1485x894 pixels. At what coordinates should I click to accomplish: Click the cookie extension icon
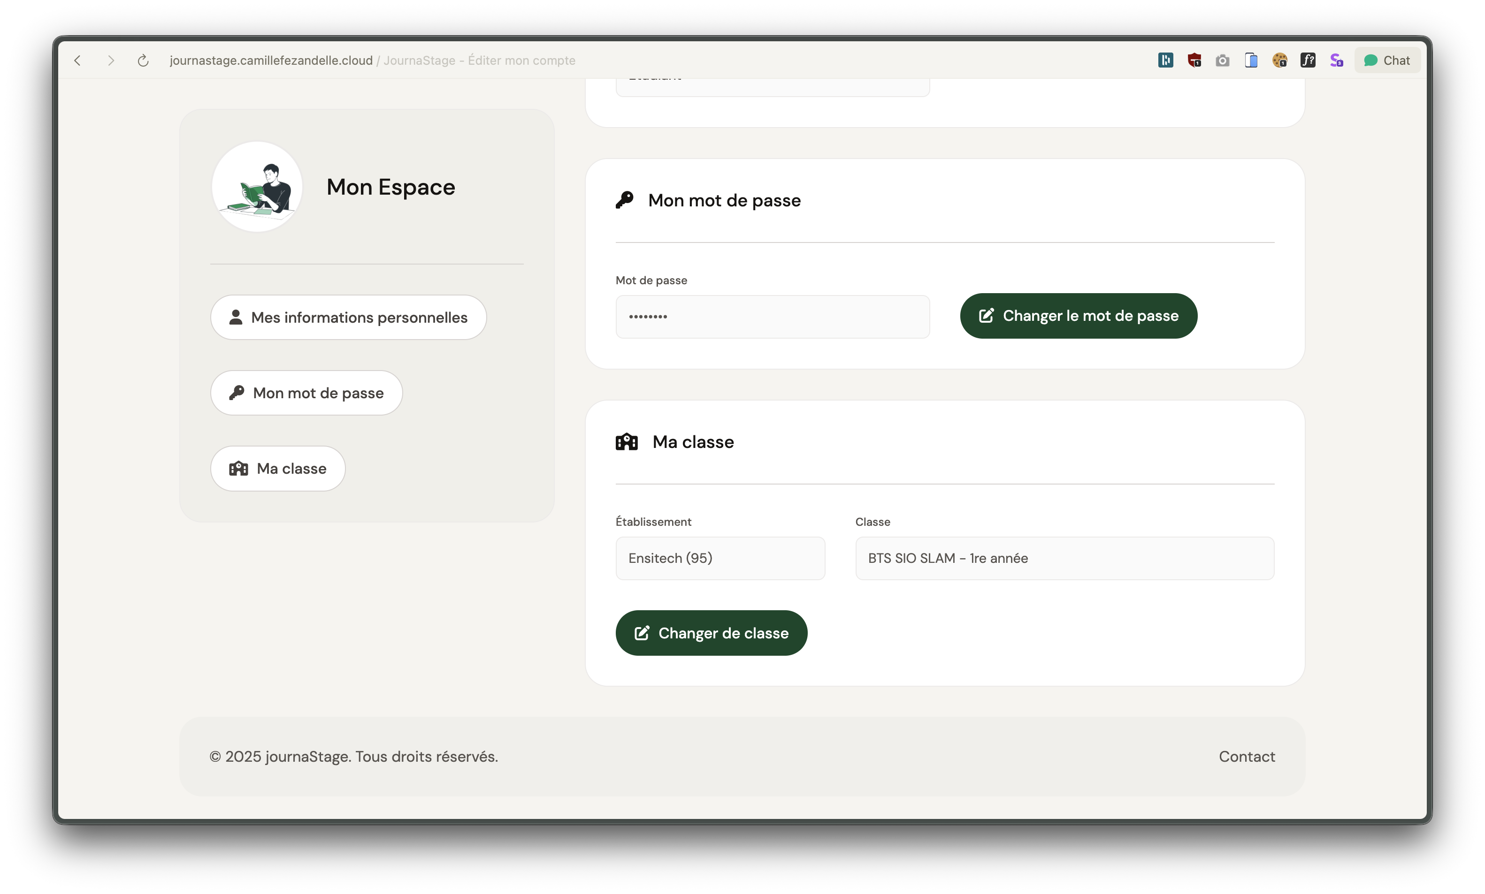1279,60
